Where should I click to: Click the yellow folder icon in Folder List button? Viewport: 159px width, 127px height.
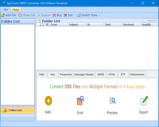[x=4, y=110]
